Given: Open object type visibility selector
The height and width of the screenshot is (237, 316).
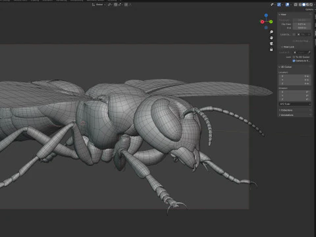Looking at the screenshot, I should (x=273, y=5).
